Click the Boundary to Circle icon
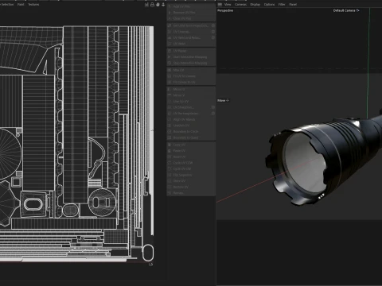382x286 pixels. click(170, 132)
